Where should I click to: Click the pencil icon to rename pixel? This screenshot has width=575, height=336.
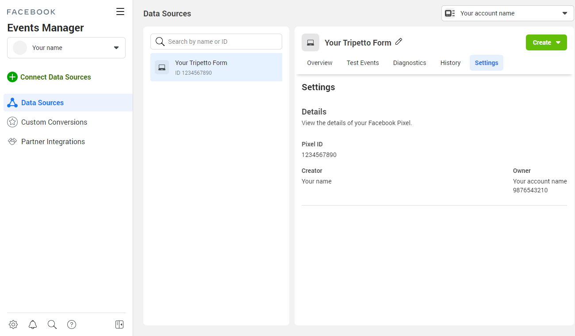399,42
